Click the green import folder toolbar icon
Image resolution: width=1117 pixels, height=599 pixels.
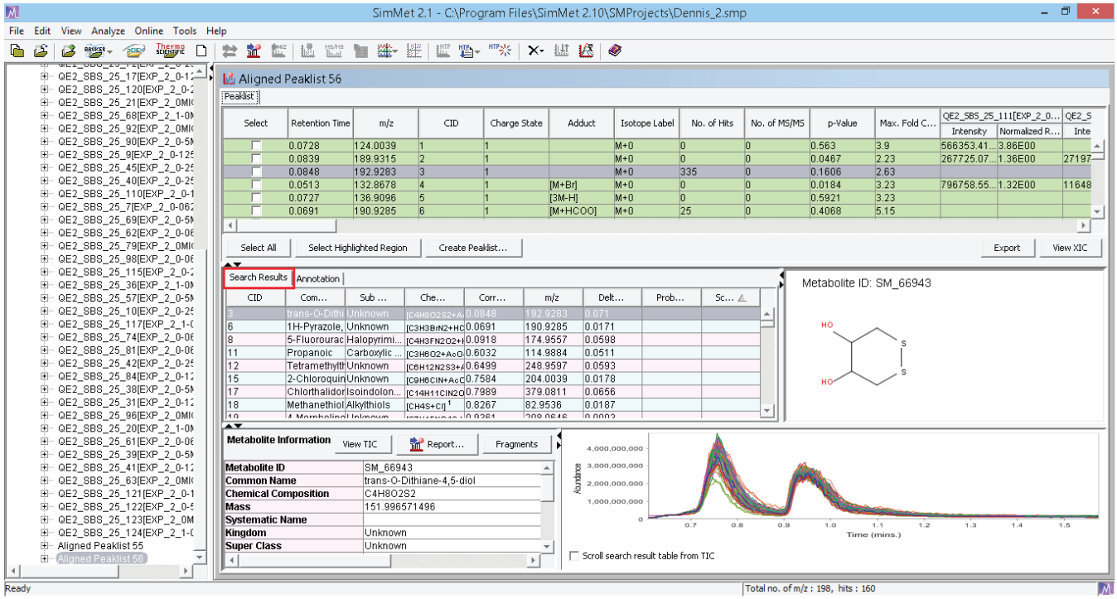tap(70, 51)
